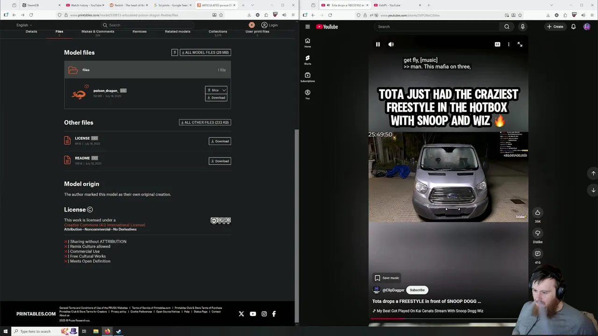
Task: Open Printables X (Twitter) footer icon
Action: coord(242,314)
